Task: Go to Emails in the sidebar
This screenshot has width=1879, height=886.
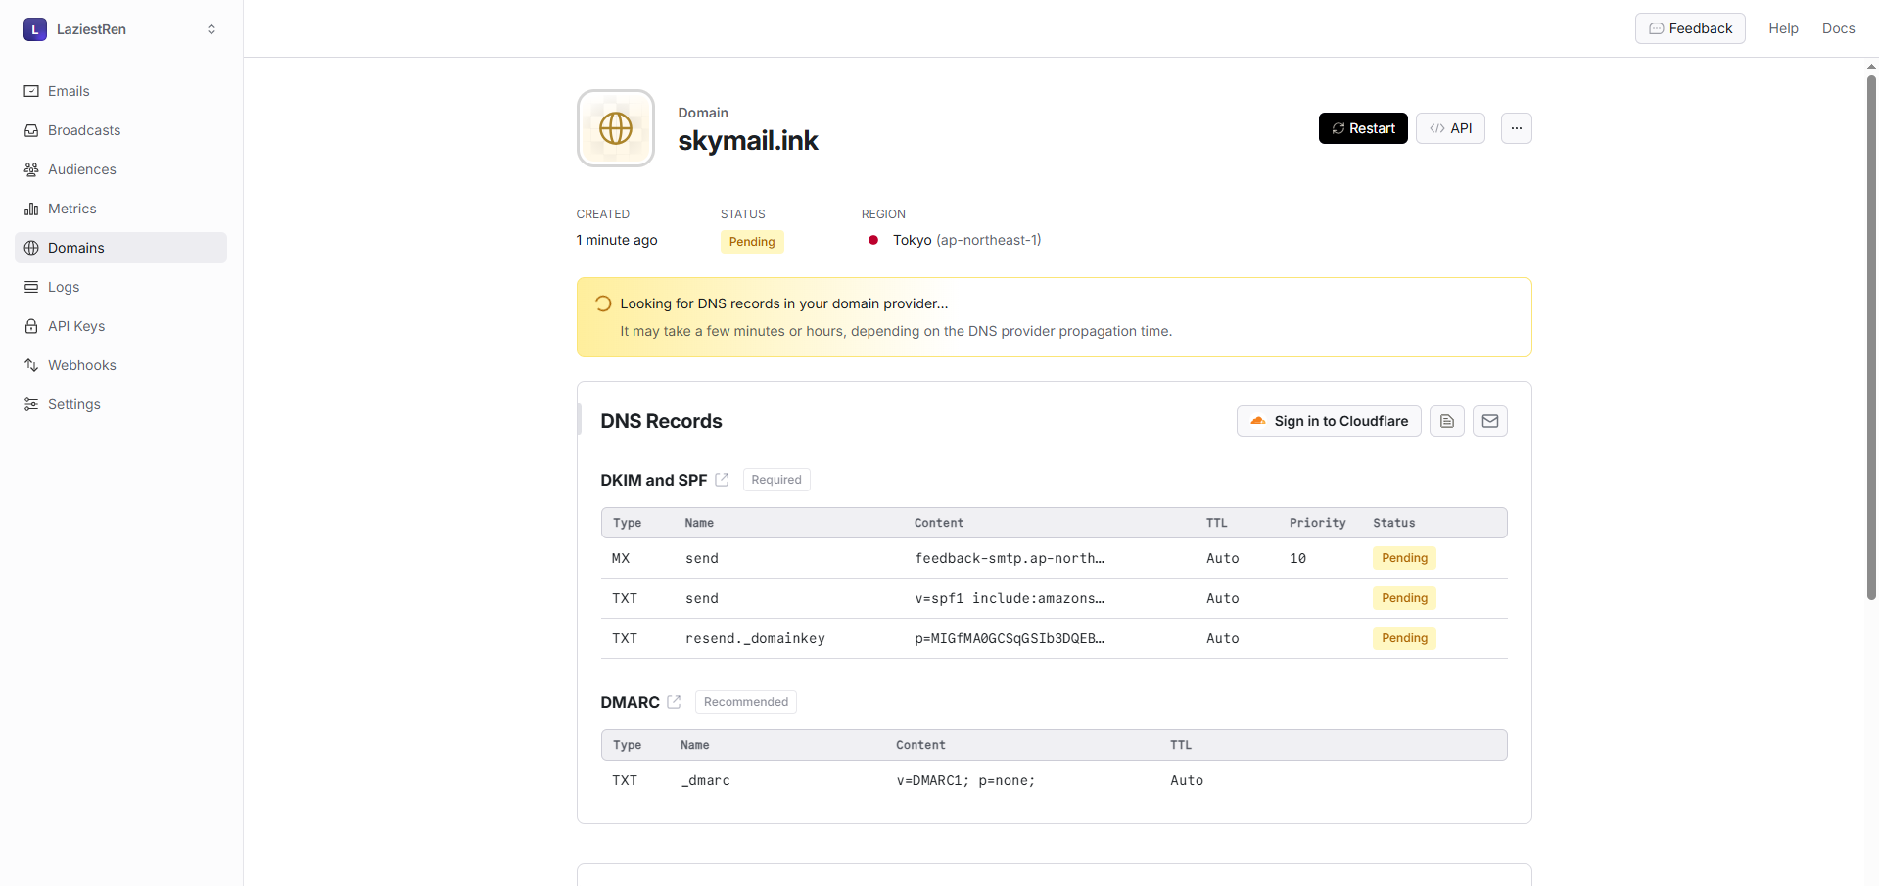Action: pyautogui.click(x=69, y=91)
